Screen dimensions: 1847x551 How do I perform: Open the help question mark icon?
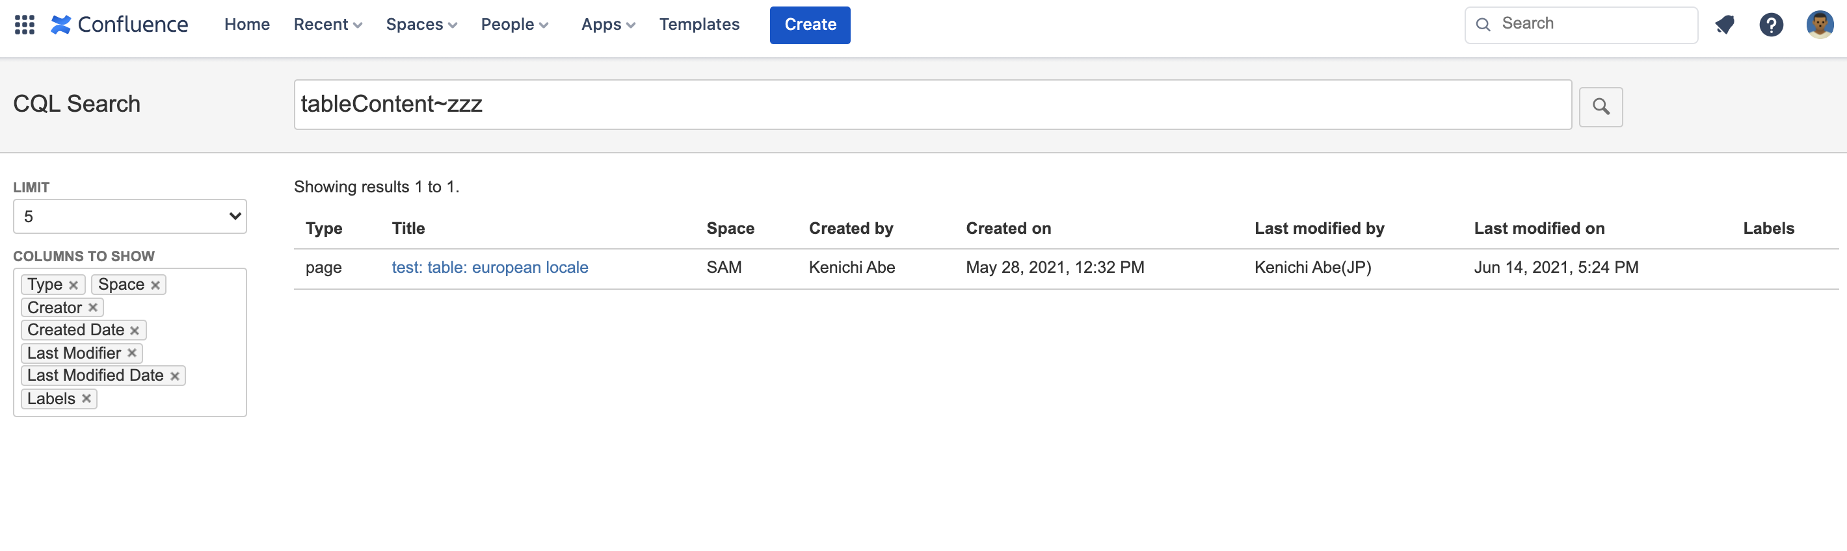point(1771,25)
